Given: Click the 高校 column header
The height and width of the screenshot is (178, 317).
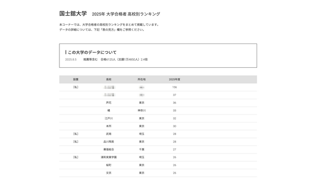Looking at the screenshot, I should 109,80.
